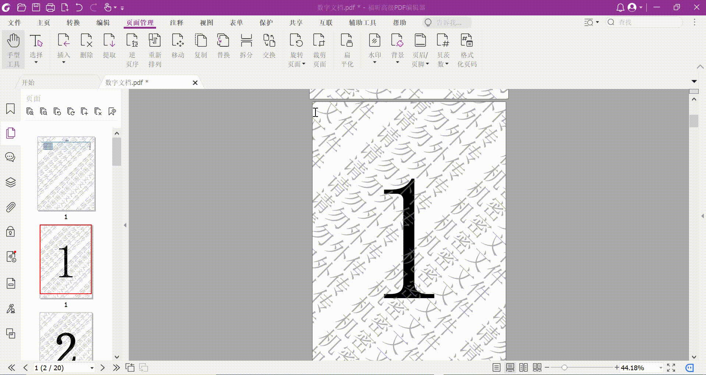Open the Layers panel in sidebar
Image resolution: width=706 pixels, height=375 pixels.
click(x=10, y=182)
